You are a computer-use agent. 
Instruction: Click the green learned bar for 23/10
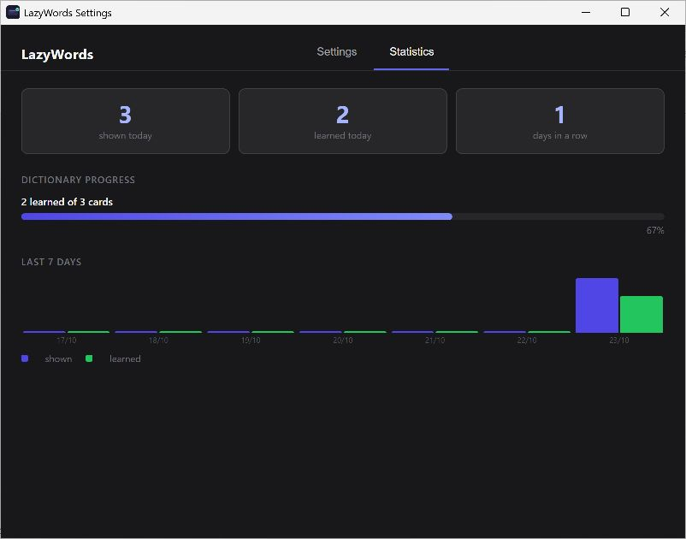tap(642, 315)
